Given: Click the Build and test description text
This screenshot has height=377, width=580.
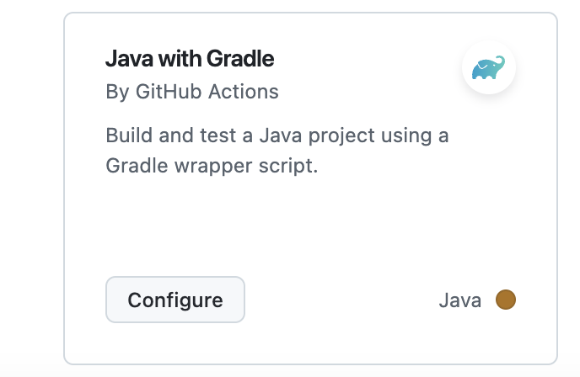Looking at the screenshot, I should pos(277,135).
